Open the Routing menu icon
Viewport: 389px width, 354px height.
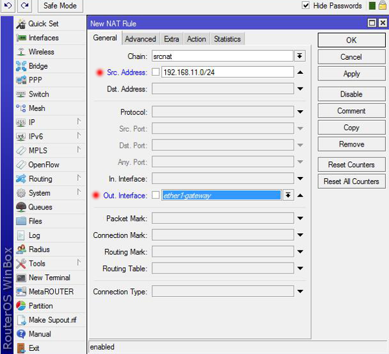pos(21,178)
